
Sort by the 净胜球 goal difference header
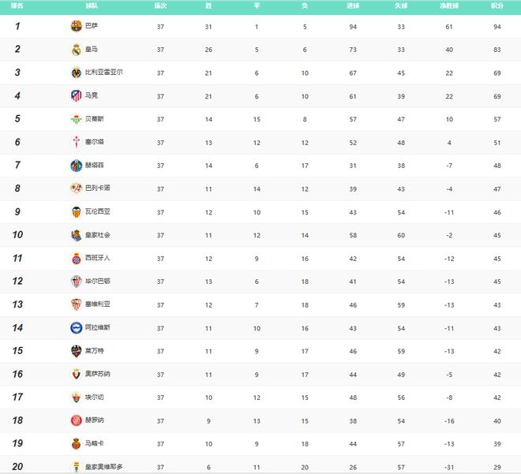tap(449, 6)
